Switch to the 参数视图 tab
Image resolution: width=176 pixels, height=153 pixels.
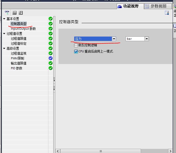158,6
